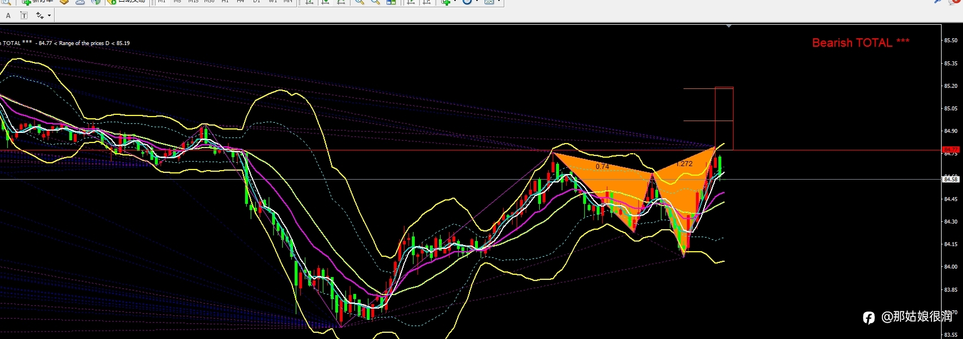The image size is (963, 339).
Task: Click the 83.55 price axis value
Action: tap(951, 335)
